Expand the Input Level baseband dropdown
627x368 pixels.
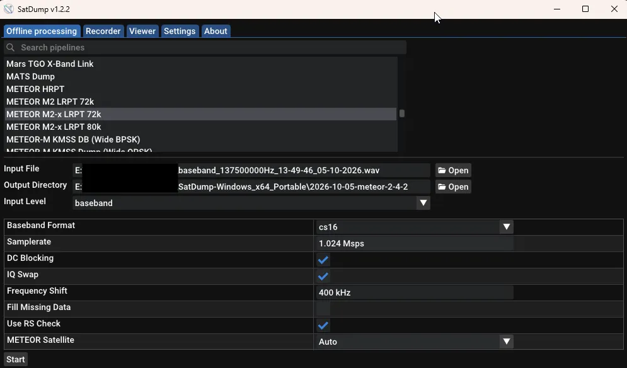tap(251, 203)
